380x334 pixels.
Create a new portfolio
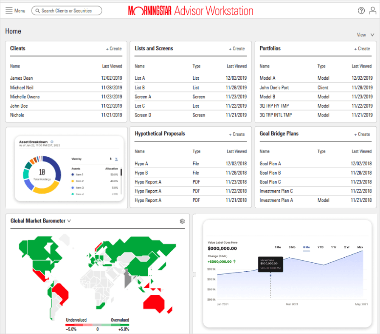tap(362, 49)
